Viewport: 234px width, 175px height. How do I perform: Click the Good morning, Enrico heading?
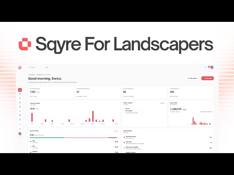(45, 79)
